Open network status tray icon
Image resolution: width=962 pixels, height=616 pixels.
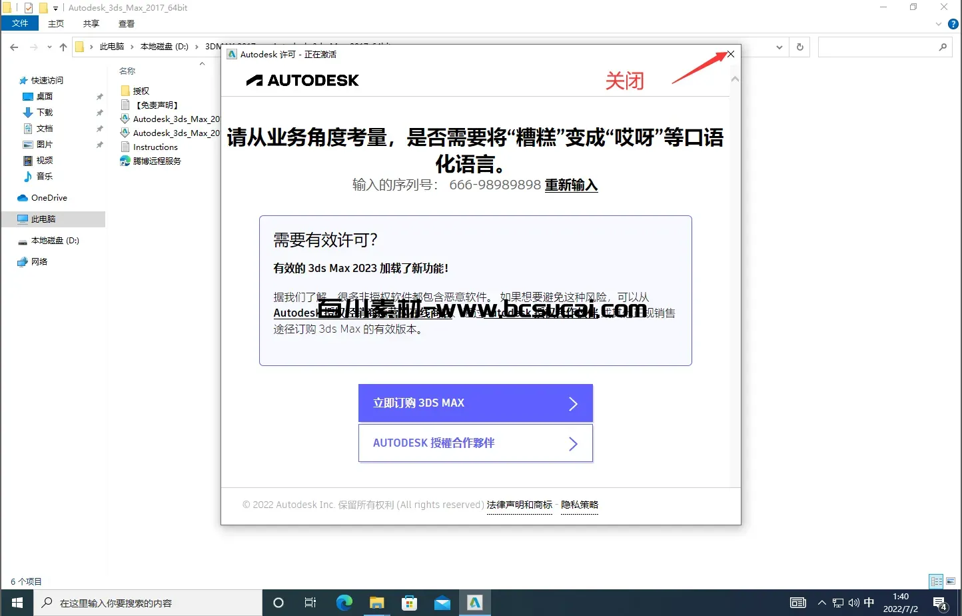click(x=838, y=603)
